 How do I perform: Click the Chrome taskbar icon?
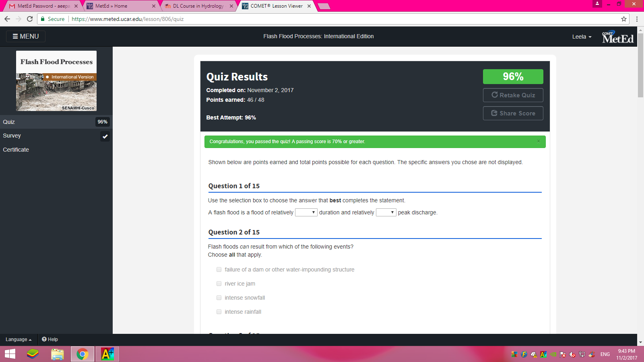point(83,354)
